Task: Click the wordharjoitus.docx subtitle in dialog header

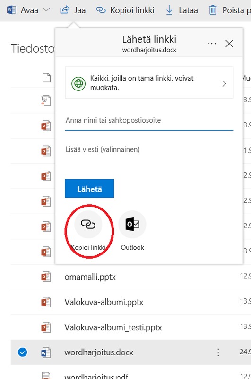Action: click(x=149, y=50)
